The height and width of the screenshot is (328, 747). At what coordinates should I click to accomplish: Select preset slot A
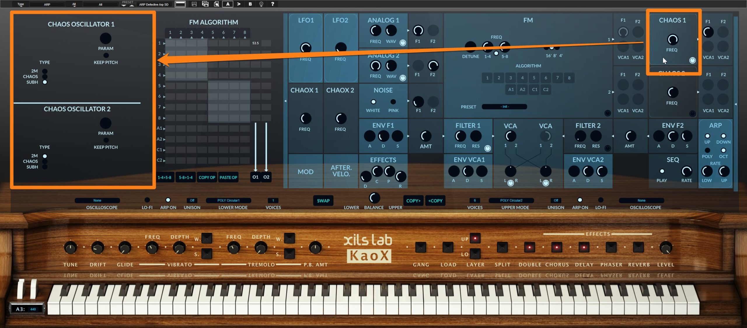(228, 4)
